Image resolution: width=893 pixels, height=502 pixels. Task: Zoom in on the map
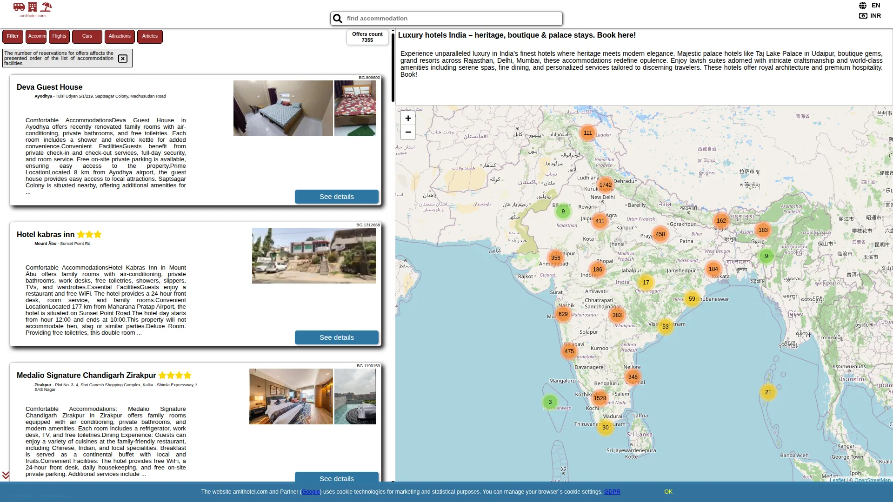(408, 118)
